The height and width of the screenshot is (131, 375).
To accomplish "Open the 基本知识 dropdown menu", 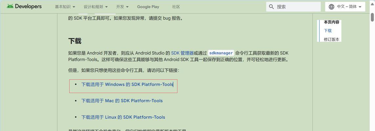I will coord(65,7).
